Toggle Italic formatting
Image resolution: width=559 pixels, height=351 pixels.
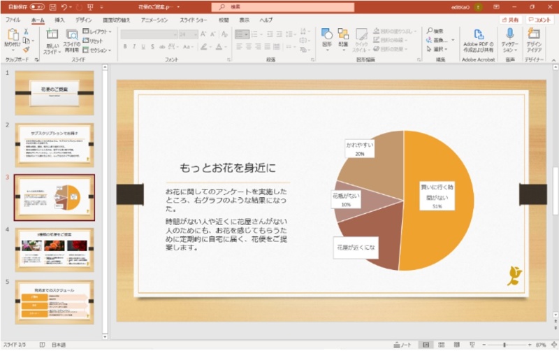tap(134, 47)
